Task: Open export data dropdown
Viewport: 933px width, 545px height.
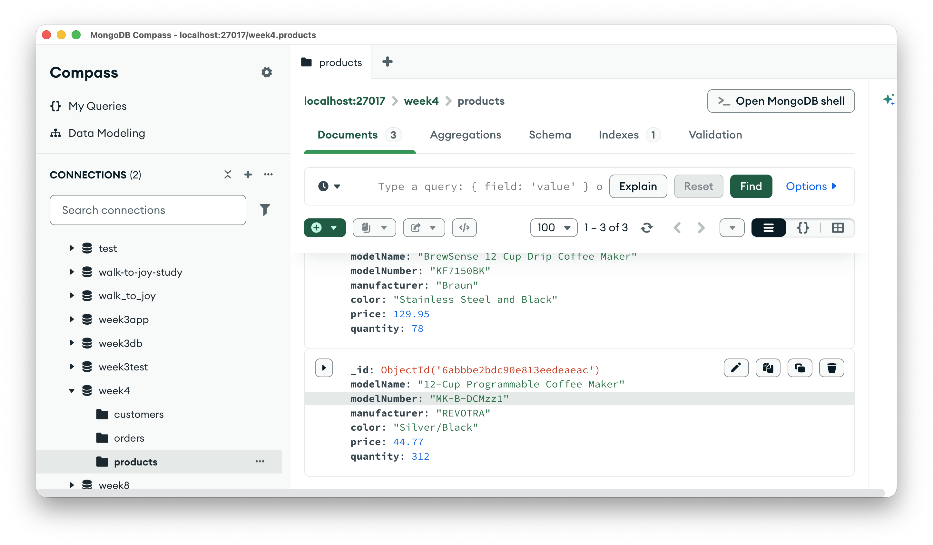Action: pyautogui.click(x=424, y=227)
